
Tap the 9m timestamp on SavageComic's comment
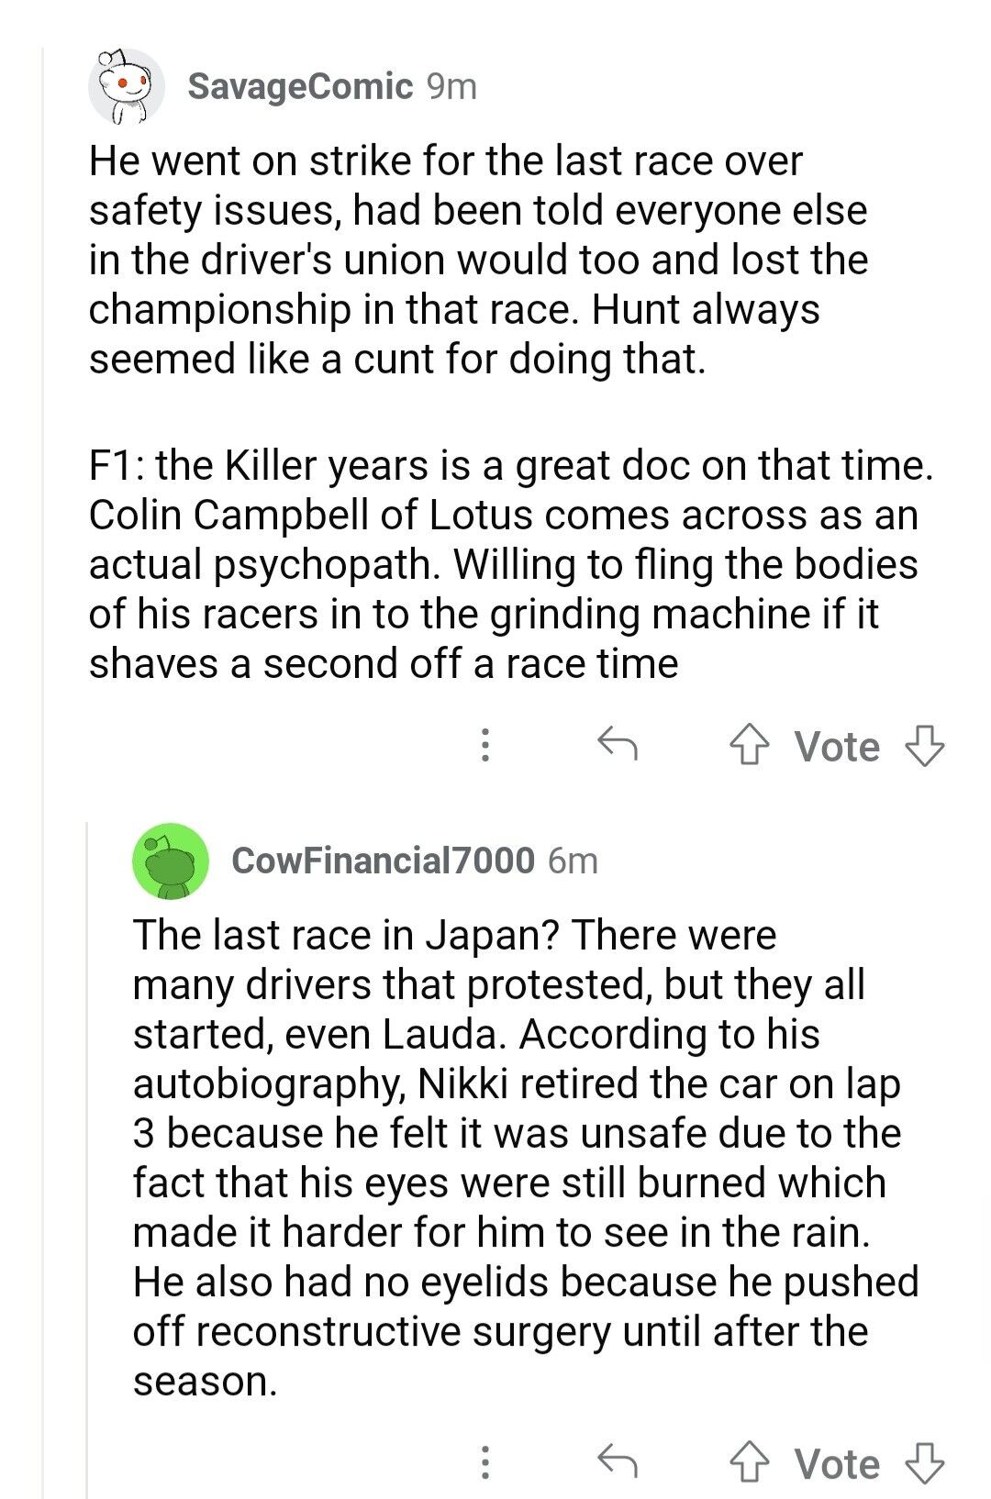[452, 86]
